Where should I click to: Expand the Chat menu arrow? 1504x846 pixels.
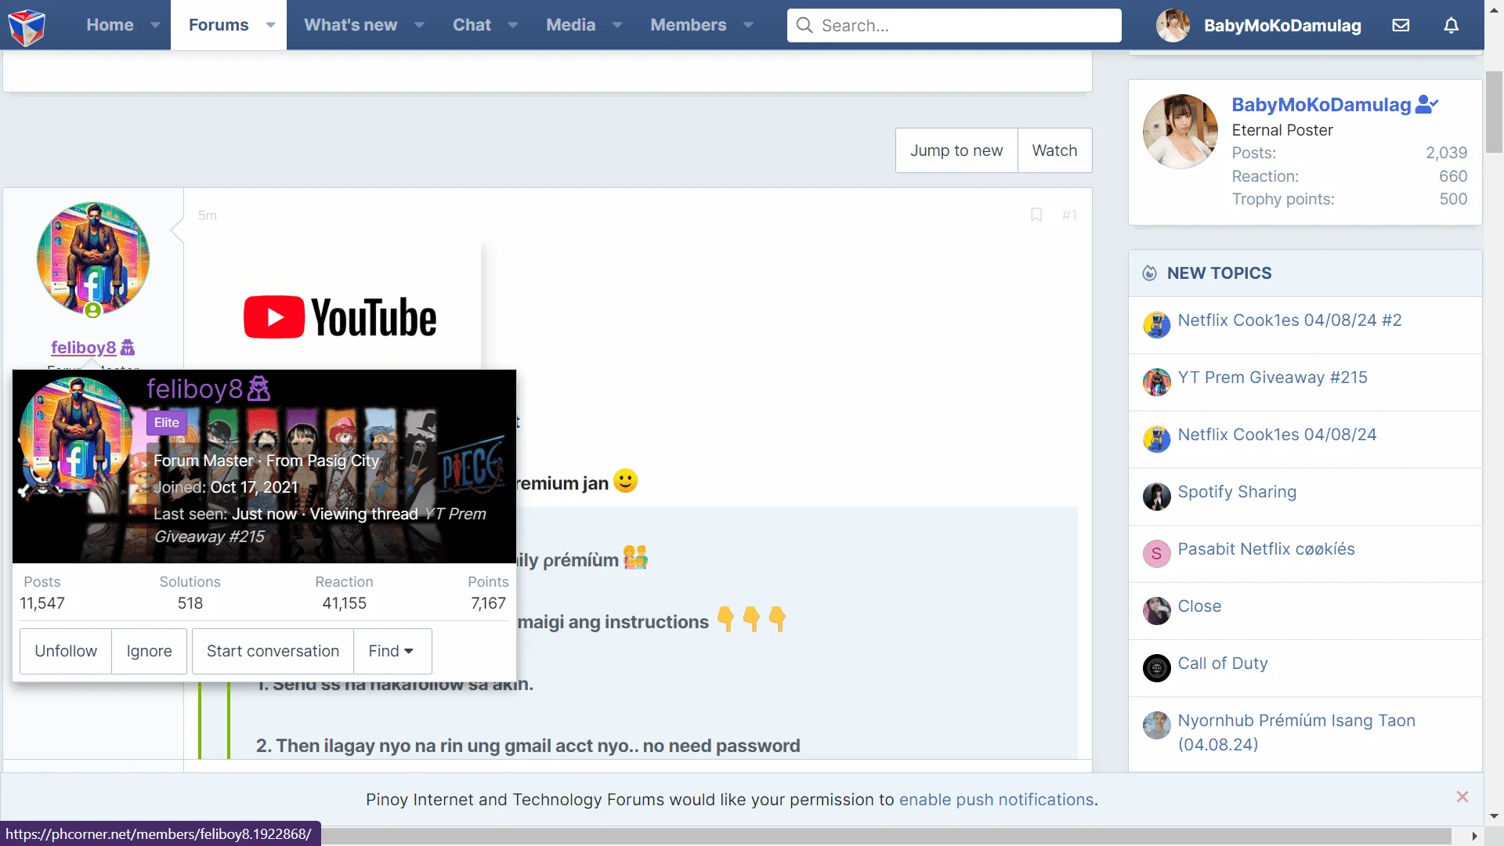coord(513,25)
